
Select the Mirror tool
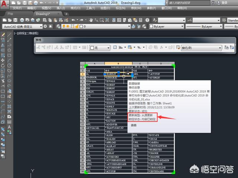[3, 45]
